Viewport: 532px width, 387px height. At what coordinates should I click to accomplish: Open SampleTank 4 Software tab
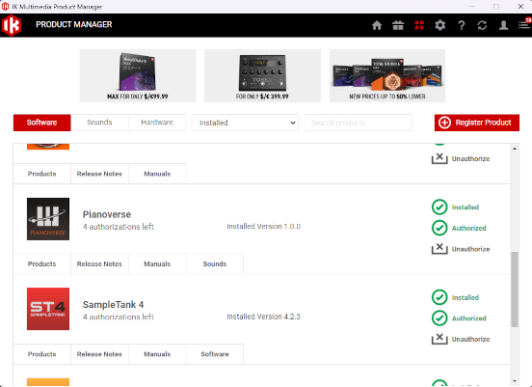[x=214, y=354]
